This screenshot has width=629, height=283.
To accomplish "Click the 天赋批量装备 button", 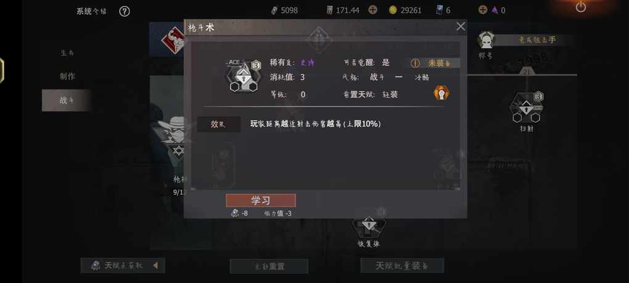I will pos(402,265).
